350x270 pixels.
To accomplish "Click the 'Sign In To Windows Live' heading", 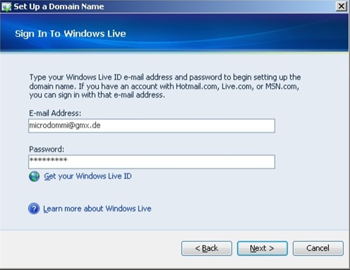I will pos(70,34).
